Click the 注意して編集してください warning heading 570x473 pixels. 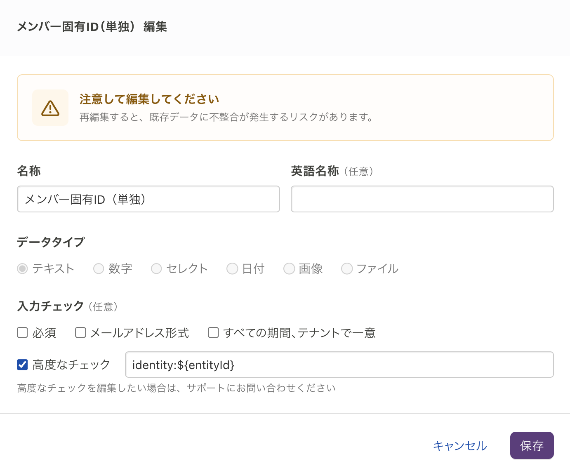149,99
